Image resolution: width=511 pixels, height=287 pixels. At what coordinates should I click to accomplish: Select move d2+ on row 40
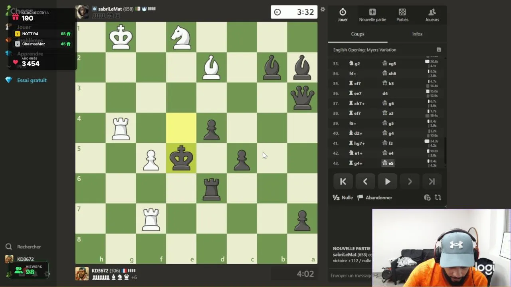pos(356,133)
